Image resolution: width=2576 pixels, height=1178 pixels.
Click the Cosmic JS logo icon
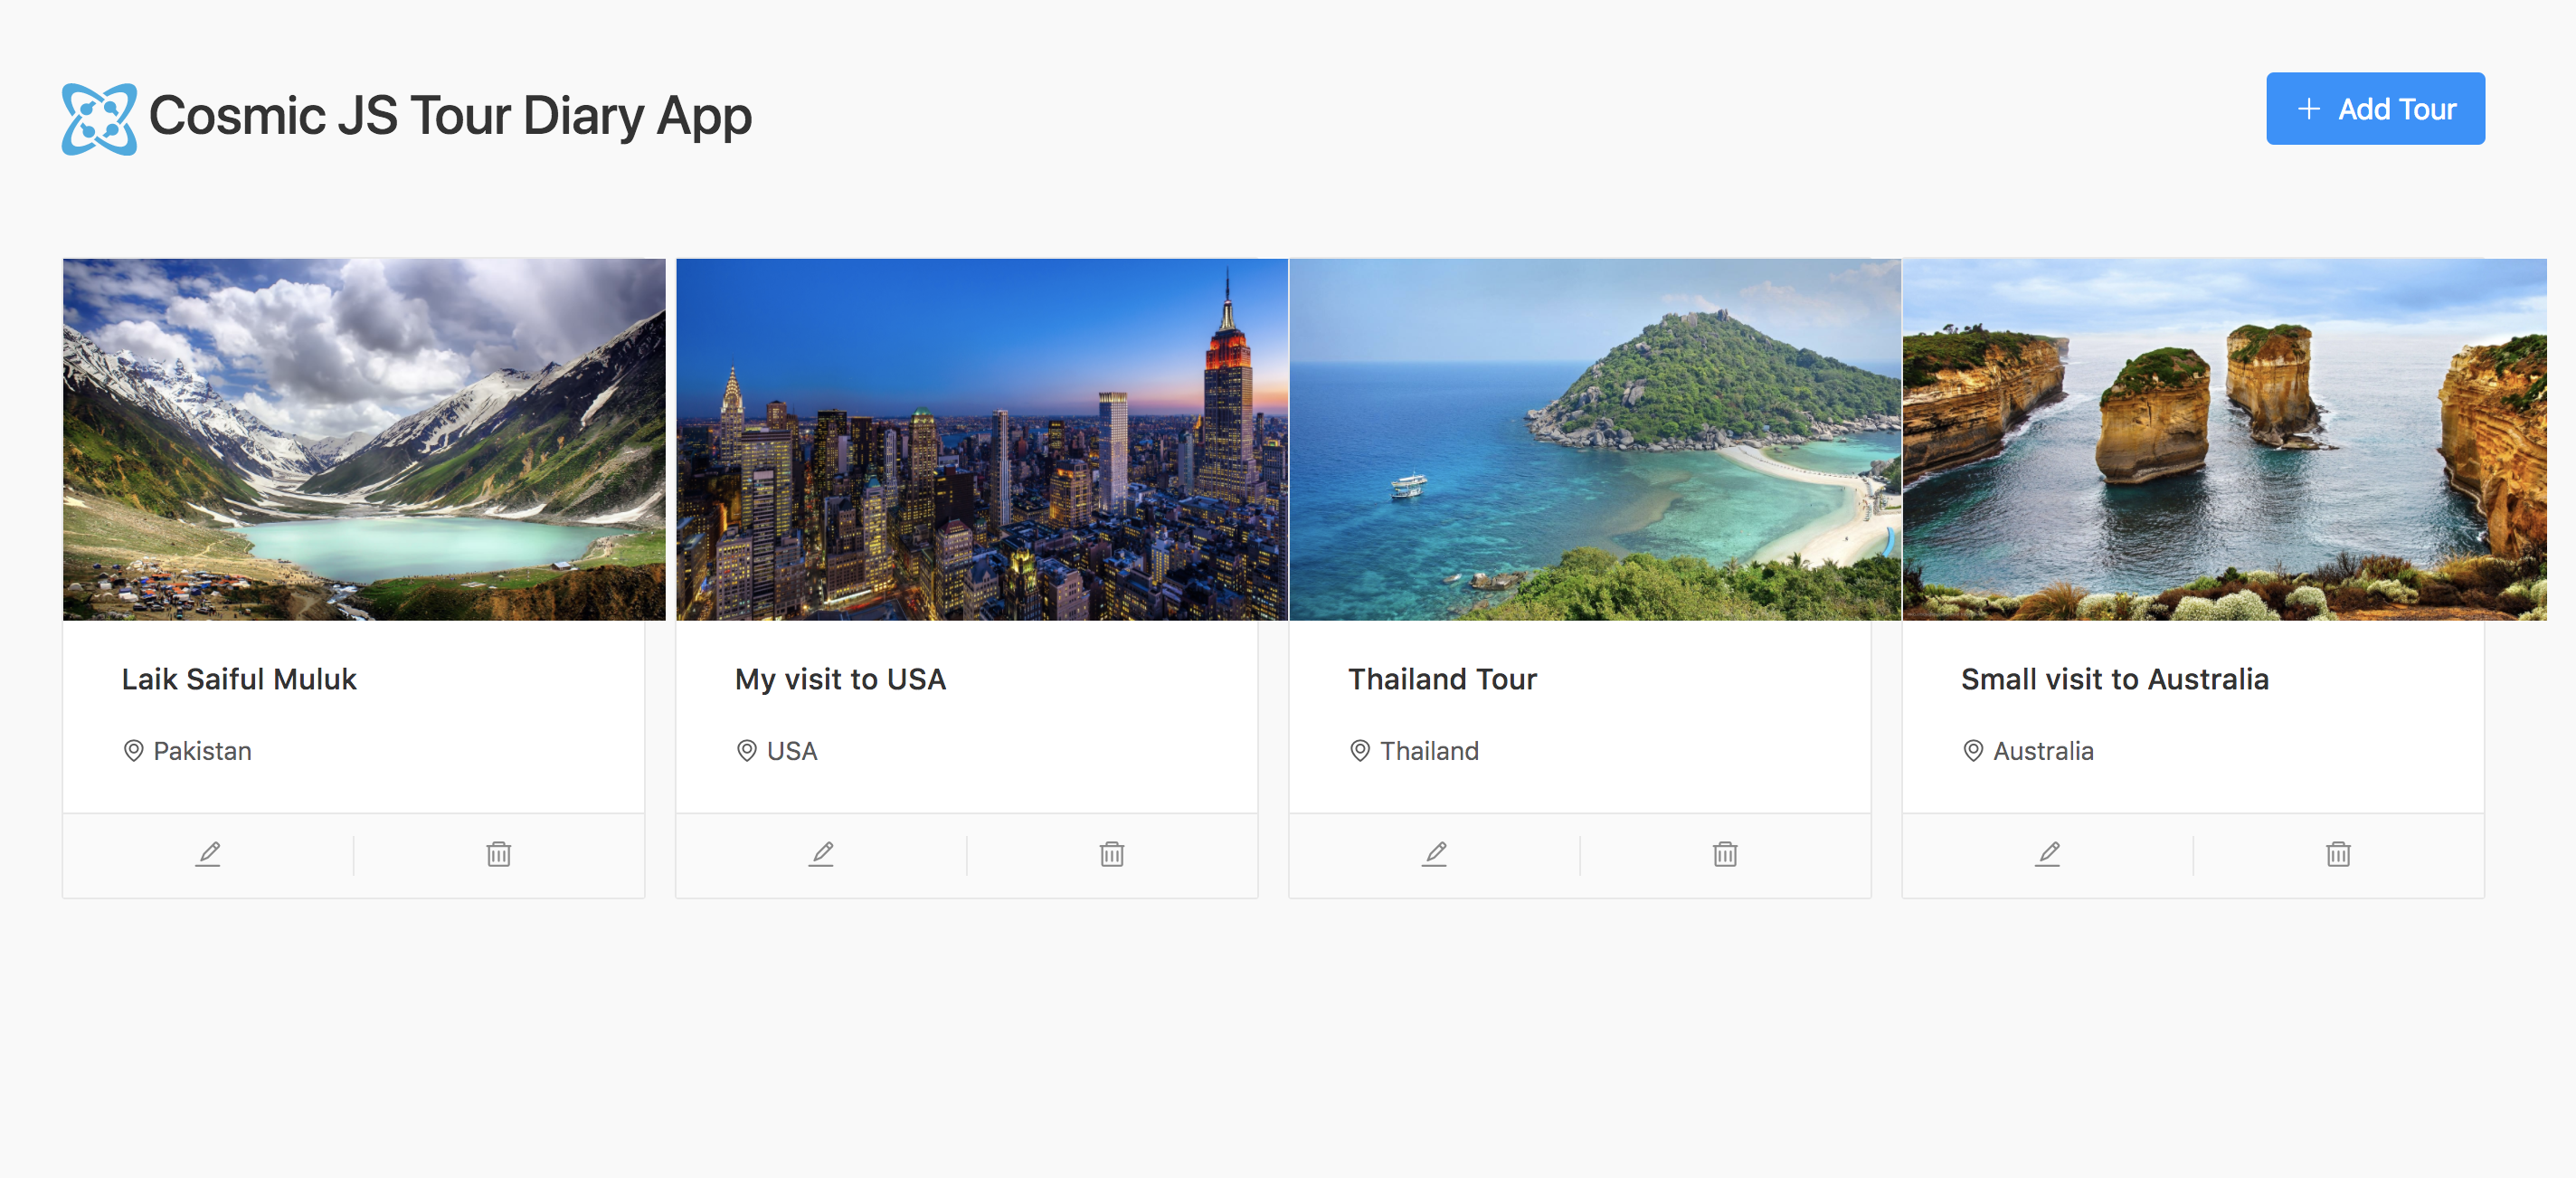pos(99,119)
